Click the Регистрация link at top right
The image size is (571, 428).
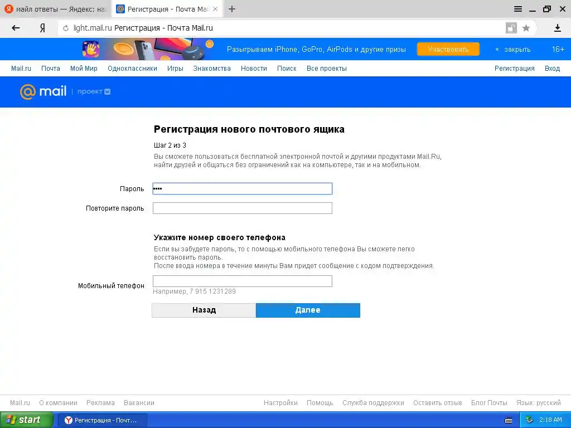point(514,69)
